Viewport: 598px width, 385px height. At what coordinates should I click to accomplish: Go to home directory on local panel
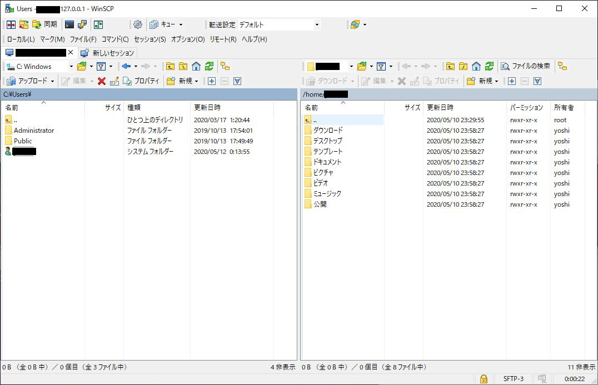pos(196,66)
